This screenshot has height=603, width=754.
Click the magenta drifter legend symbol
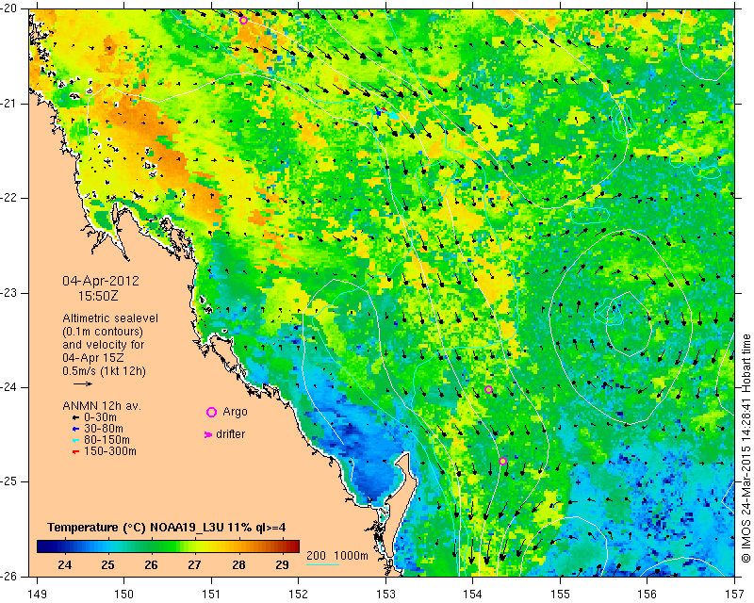208,434
